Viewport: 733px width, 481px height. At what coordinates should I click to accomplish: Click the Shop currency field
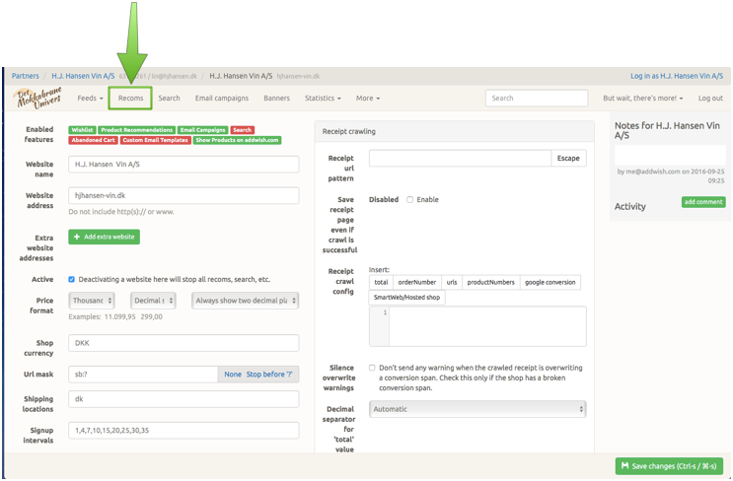pos(183,343)
